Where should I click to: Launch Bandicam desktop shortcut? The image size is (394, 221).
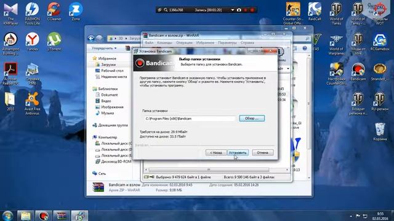coord(358,72)
